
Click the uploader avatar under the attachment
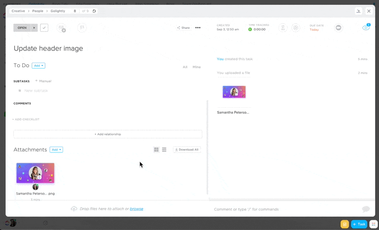36,187
